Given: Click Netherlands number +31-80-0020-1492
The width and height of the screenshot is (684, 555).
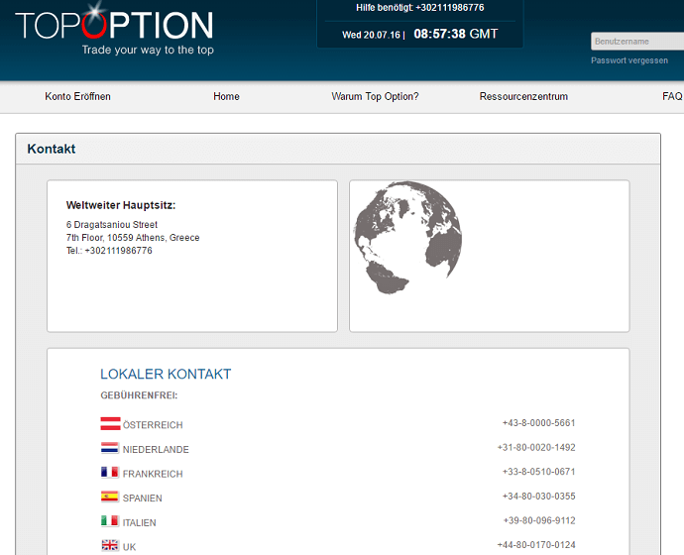Looking at the screenshot, I should pos(536,447).
